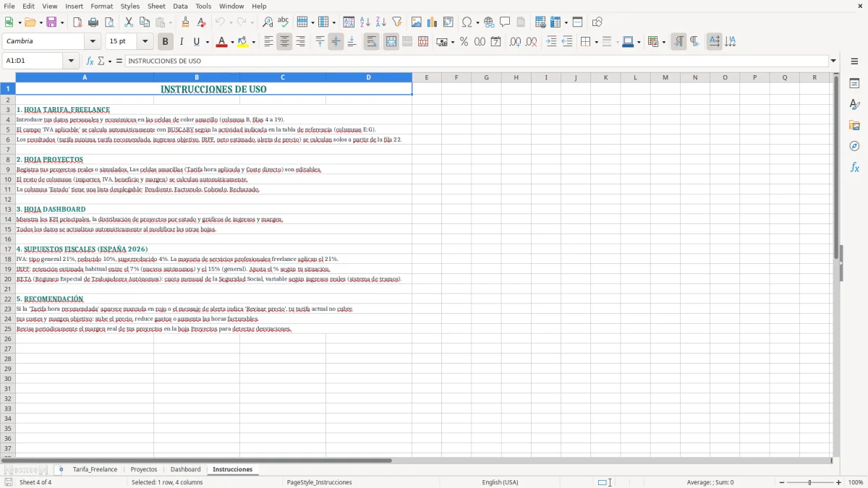Run the spelling check
The height and width of the screenshot is (488, 868).
click(x=283, y=22)
